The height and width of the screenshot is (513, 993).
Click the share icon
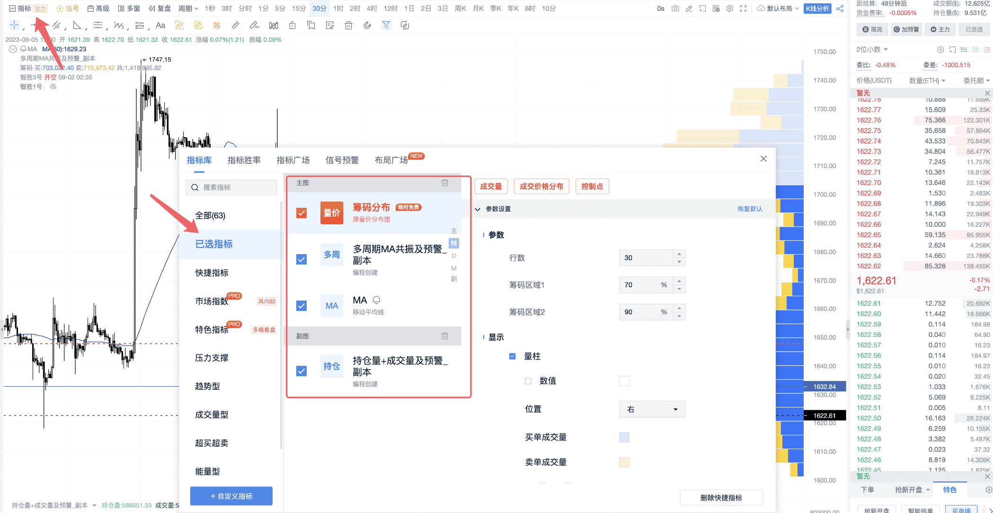840,9
